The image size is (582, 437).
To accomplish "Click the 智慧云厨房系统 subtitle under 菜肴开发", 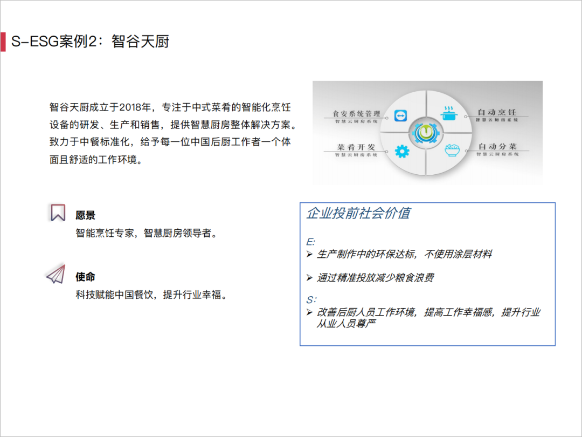I will point(356,155).
